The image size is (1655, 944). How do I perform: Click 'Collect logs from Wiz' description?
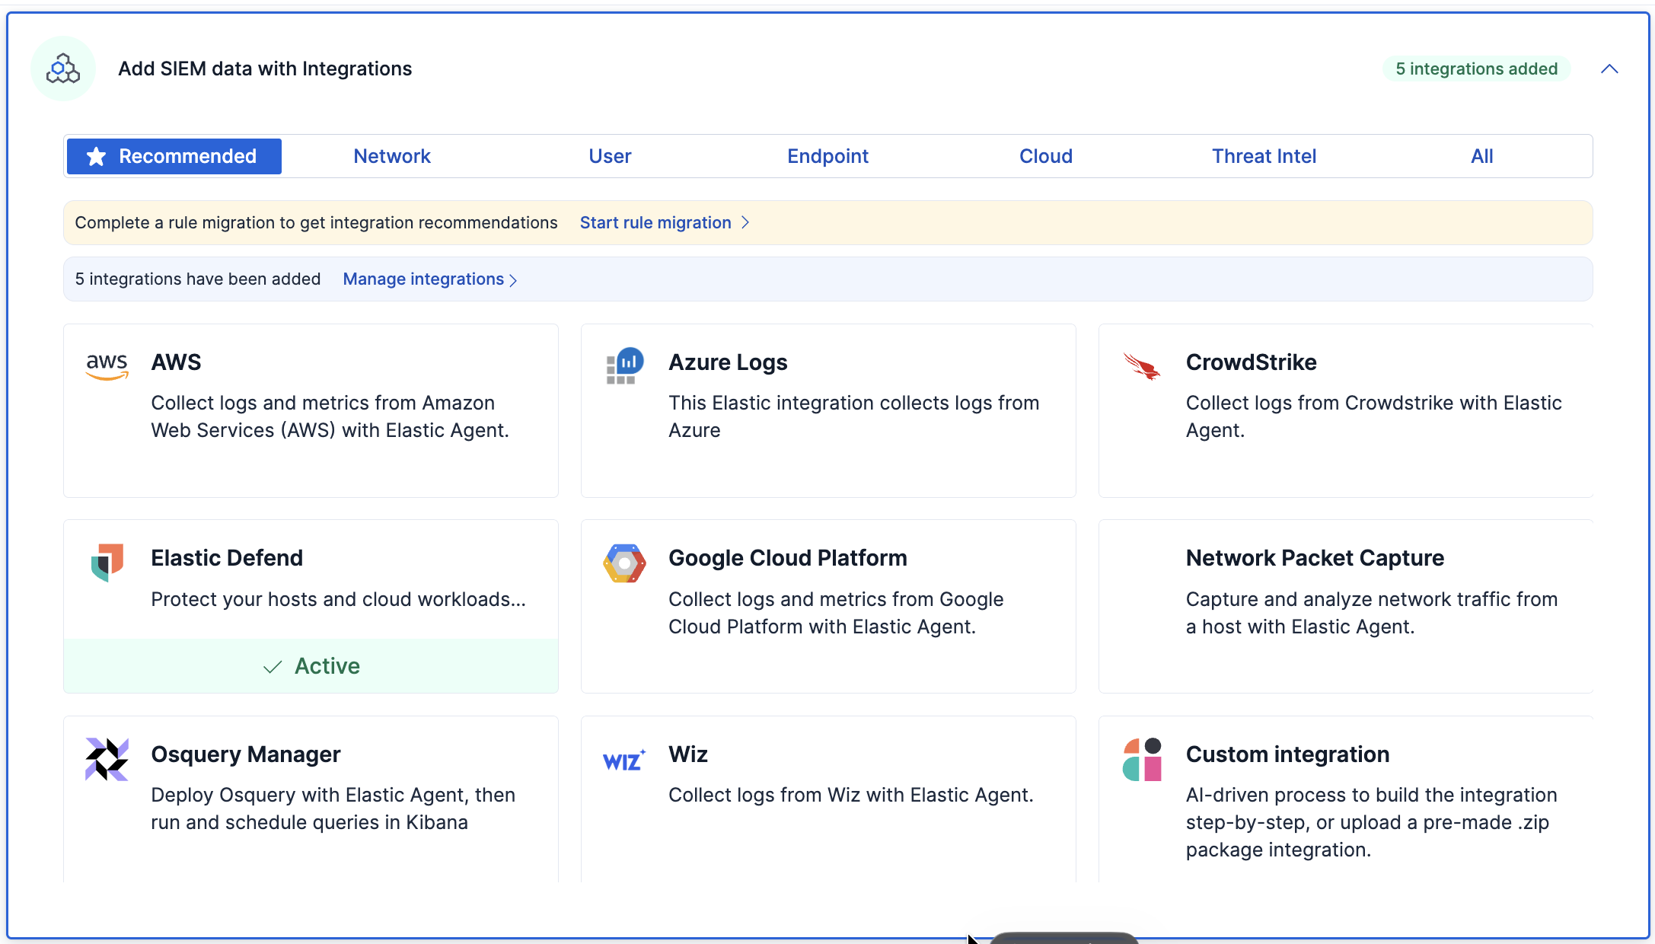point(850,795)
